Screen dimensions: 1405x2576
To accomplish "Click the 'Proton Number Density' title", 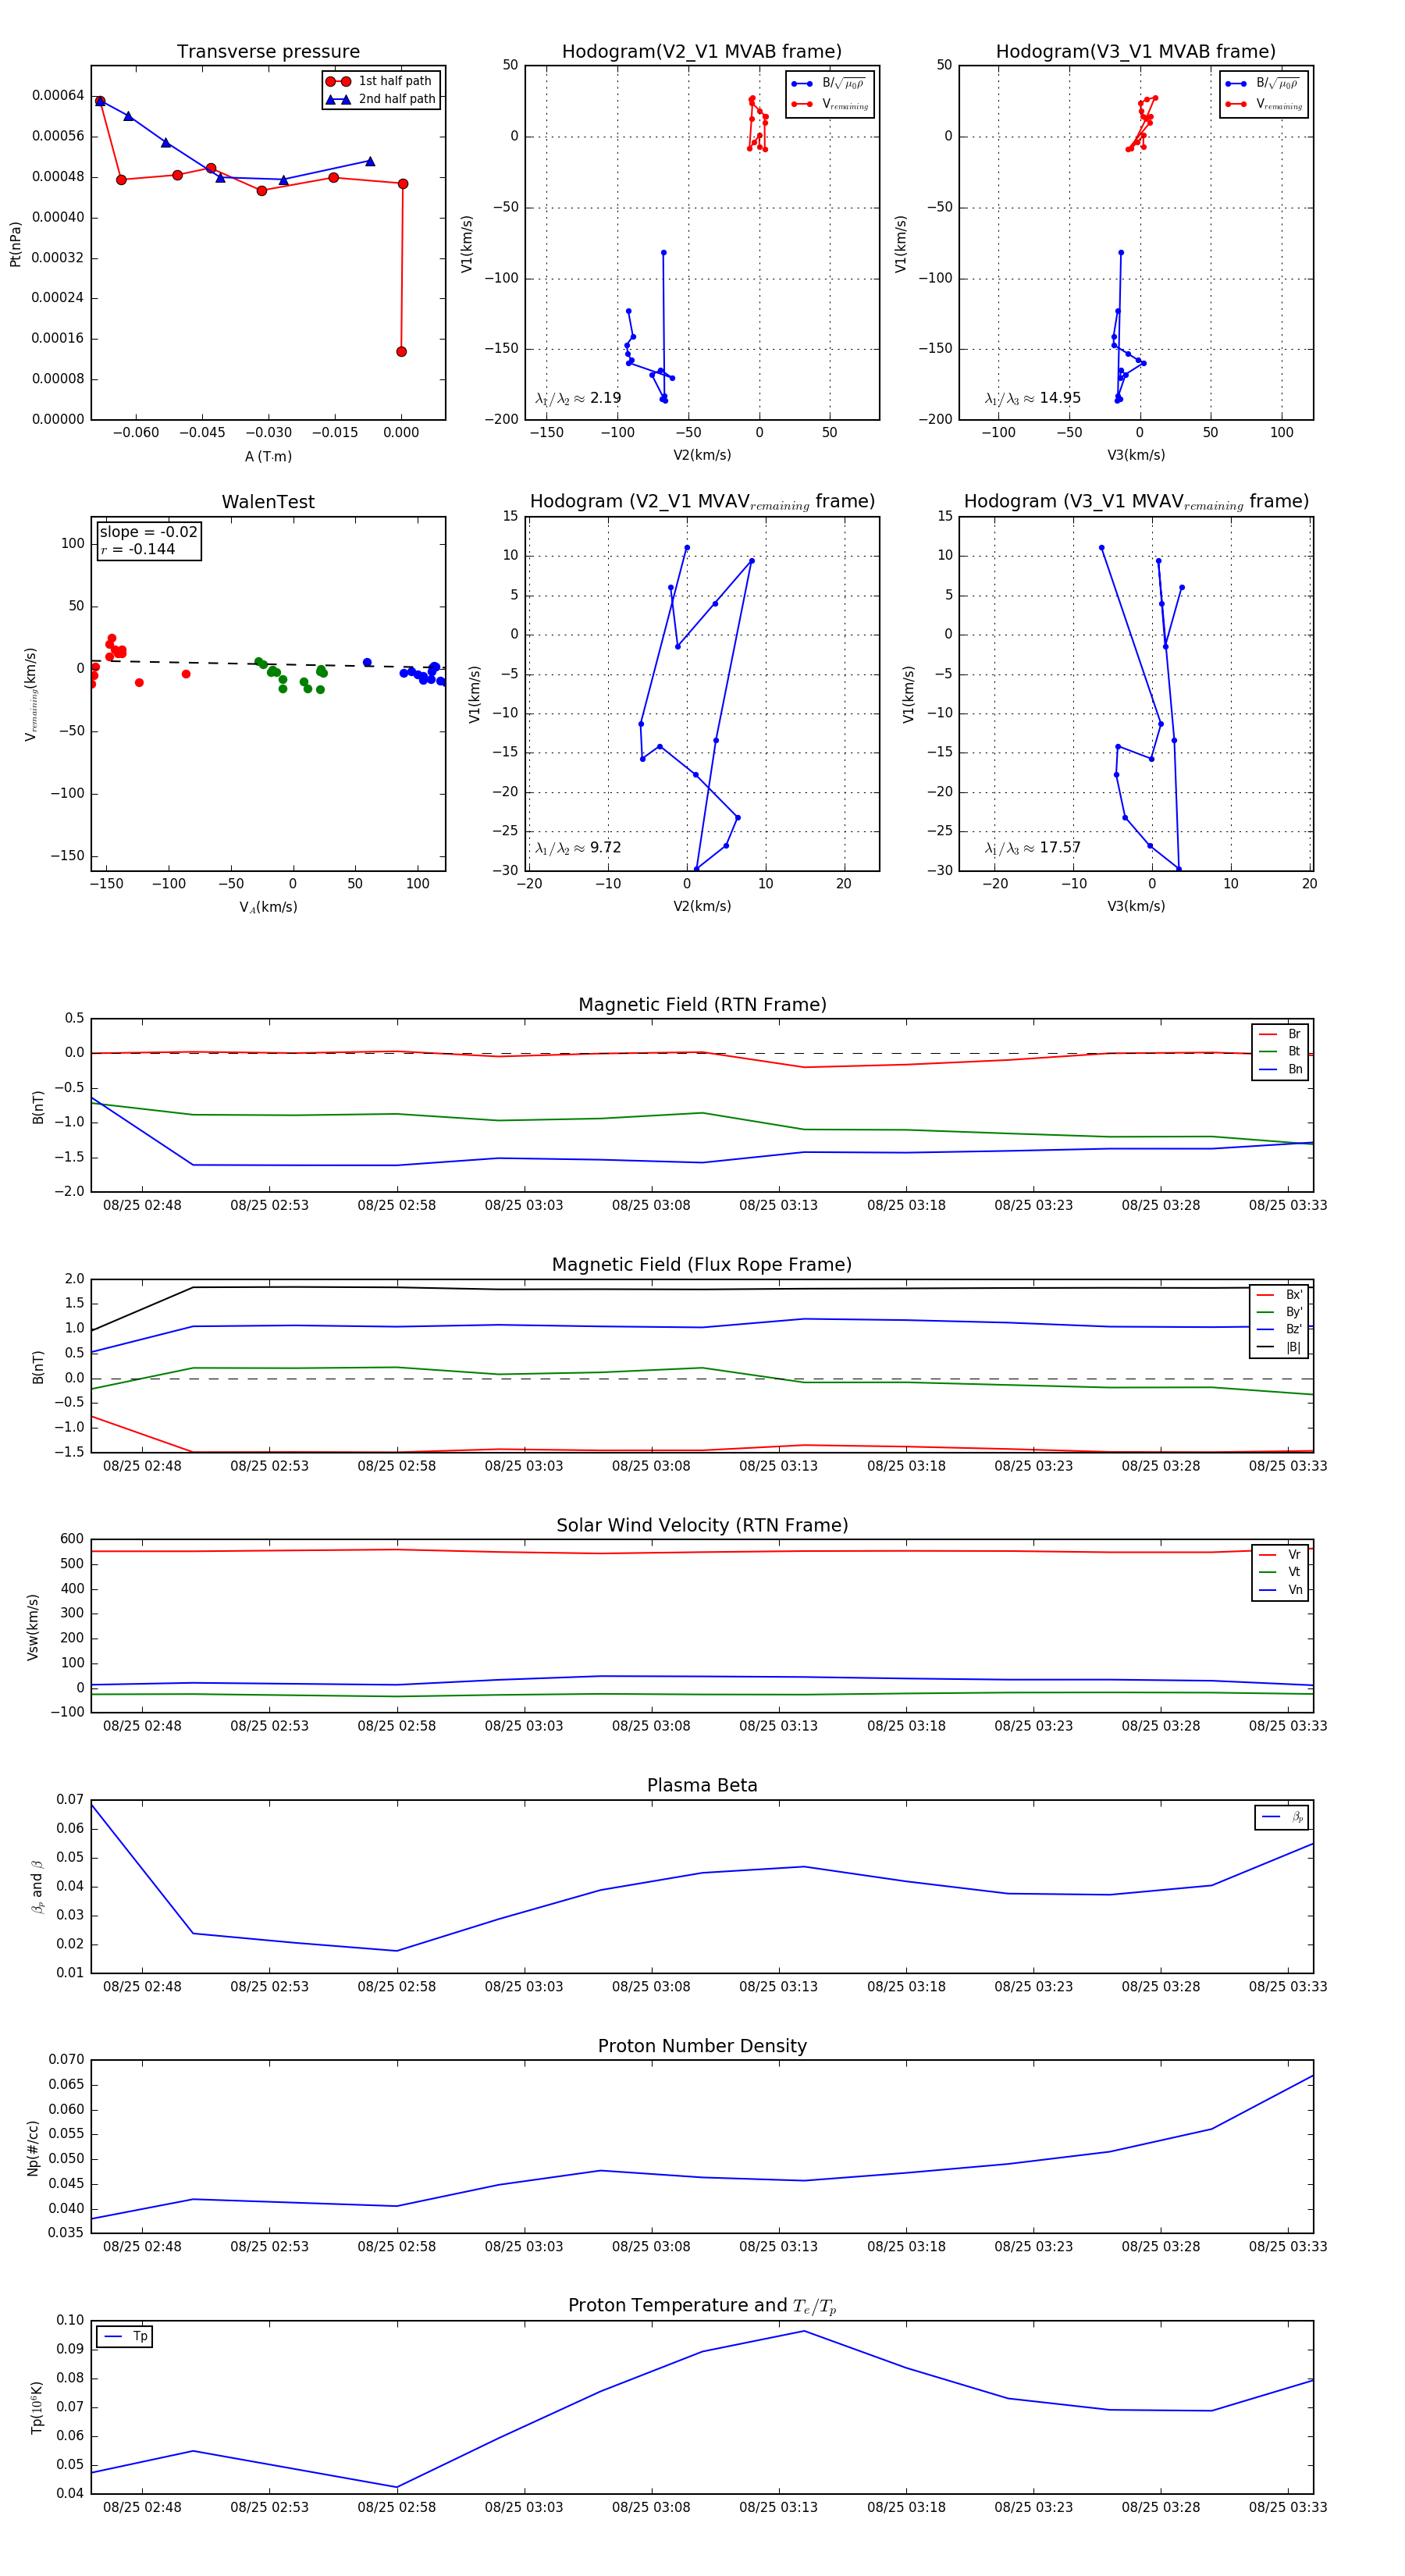I will click(x=702, y=2046).
